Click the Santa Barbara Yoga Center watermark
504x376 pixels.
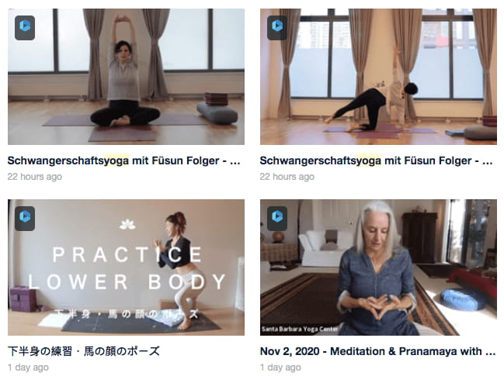[x=300, y=329]
